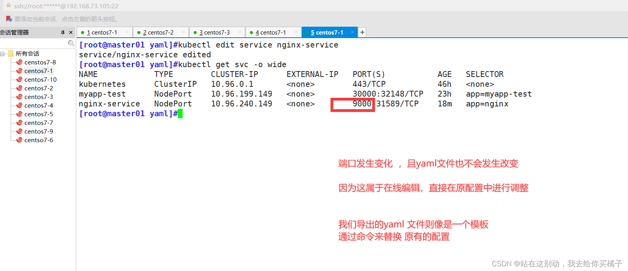Click nginx-service in the NAME column
The image size is (628, 271).
pos(109,104)
